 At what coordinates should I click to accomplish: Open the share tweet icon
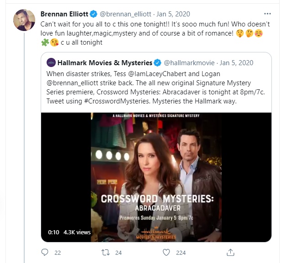tap(231, 252)
